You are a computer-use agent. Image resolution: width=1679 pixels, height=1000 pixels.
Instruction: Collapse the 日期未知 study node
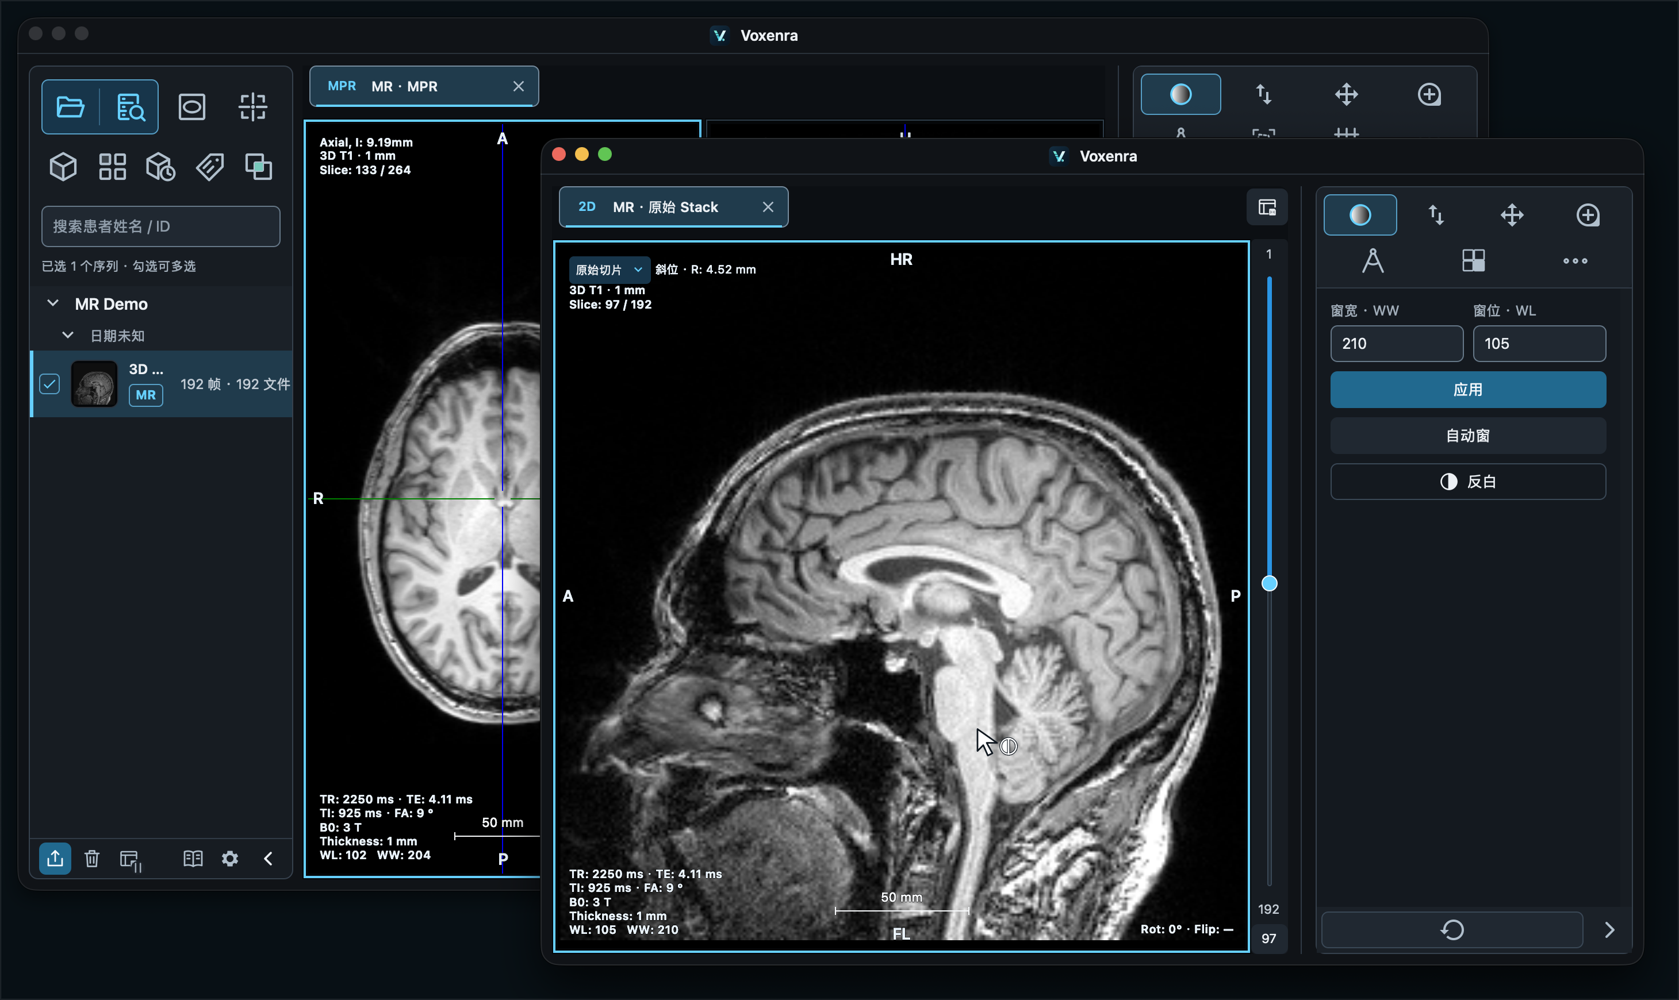tap(67, 335)
